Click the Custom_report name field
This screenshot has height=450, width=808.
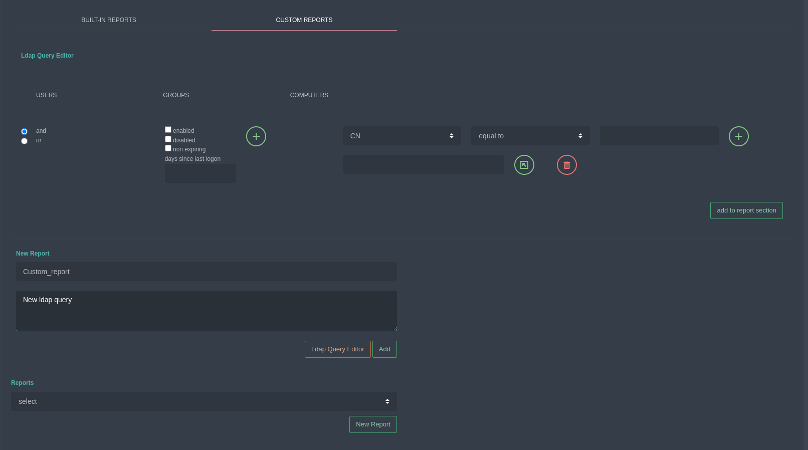point(207,272)
